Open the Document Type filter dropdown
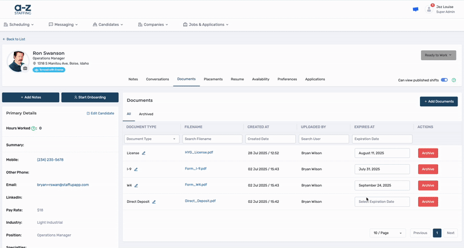Image resolution: width=464 pixels, height=248 pixels. tap(151, 139)
